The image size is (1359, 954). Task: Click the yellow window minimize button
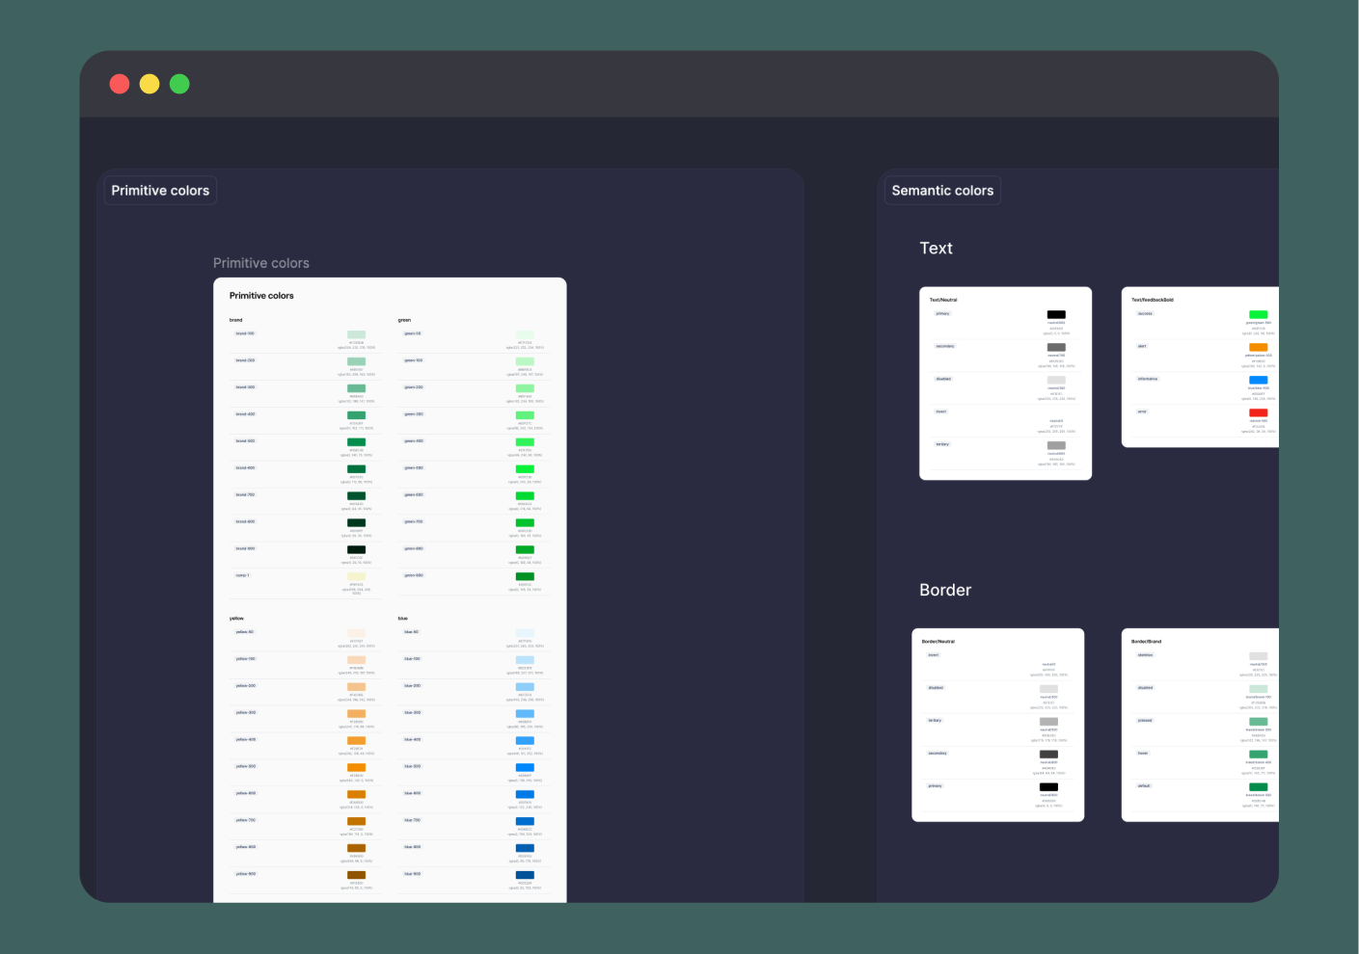(149, 84)
